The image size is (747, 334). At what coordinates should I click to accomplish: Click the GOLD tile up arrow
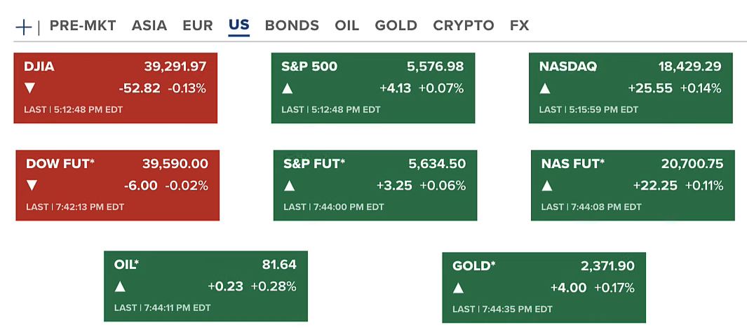point(458,288)
